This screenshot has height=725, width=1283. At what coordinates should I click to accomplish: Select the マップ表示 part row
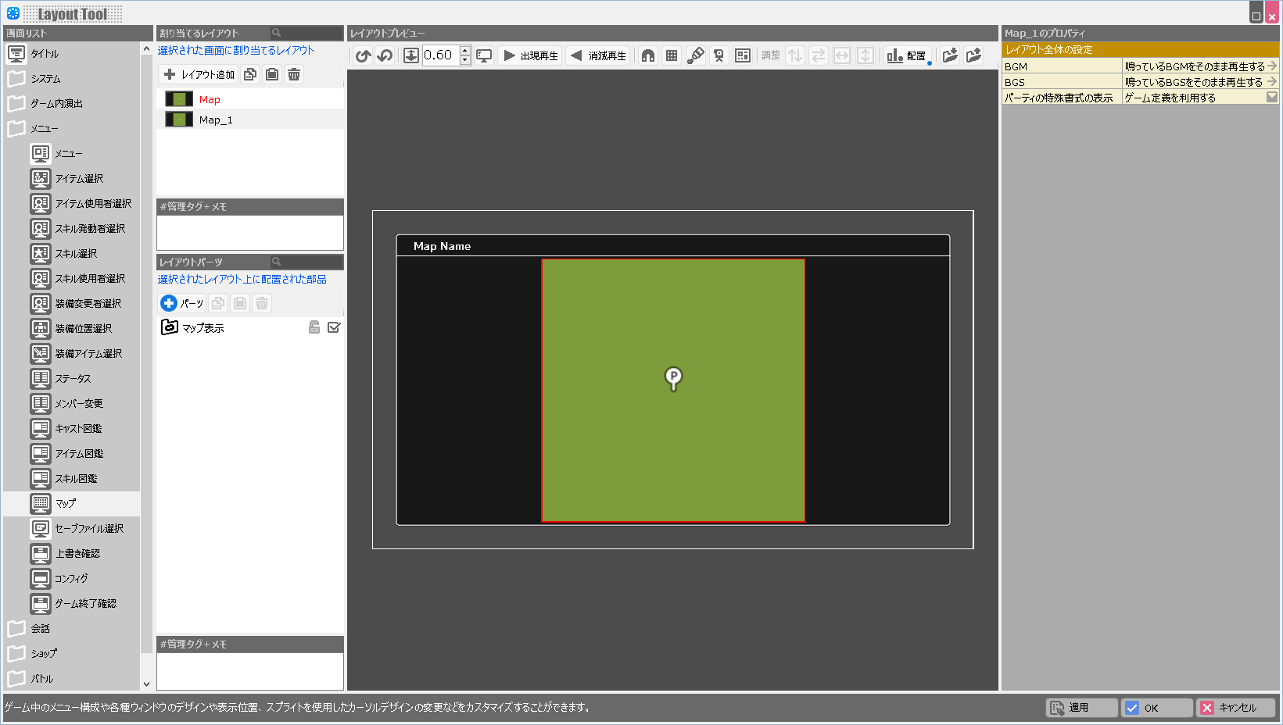pos(250,328)
